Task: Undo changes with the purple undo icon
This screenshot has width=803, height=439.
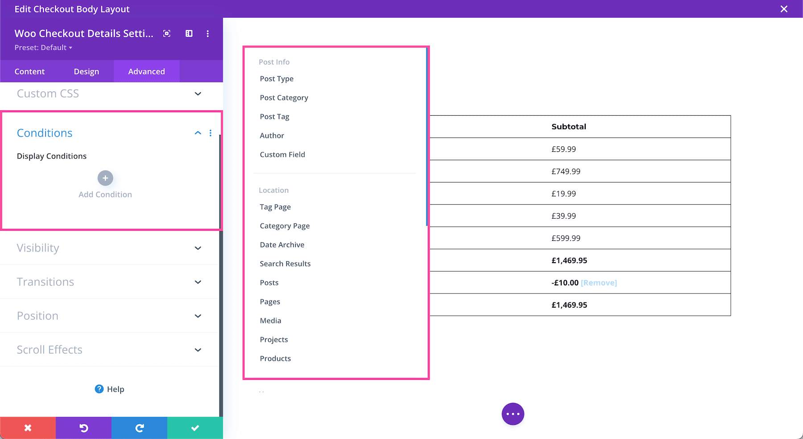Action: point(83,427)
